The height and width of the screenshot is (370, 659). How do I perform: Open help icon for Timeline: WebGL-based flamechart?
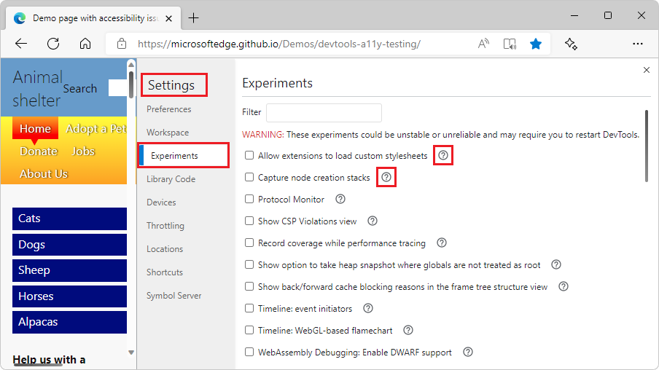pos(408,330)
